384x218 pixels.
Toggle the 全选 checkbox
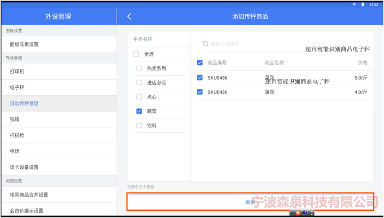pos(136,54)
